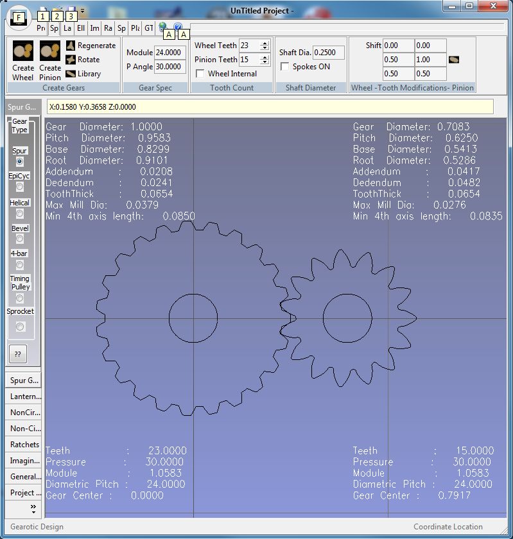Viewport: 513px width, 539px height.
Task: Open the quick access toolbar customize arrow
Action: 83,11
